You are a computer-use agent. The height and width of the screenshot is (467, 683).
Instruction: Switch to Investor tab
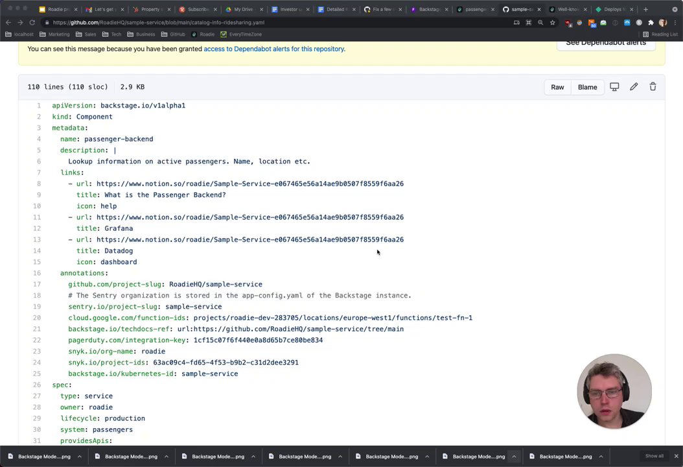point(290,9)
